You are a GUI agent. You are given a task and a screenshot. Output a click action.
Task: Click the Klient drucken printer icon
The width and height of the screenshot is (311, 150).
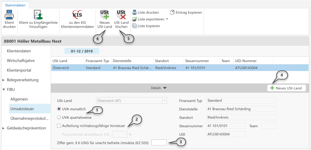(x=9, y=15)
